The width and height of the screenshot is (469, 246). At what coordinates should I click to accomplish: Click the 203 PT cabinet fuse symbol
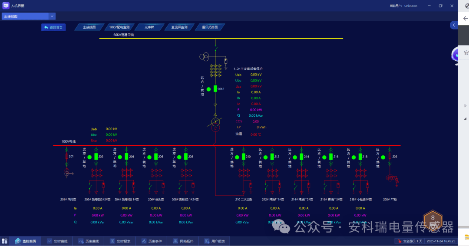click(390, 156)
